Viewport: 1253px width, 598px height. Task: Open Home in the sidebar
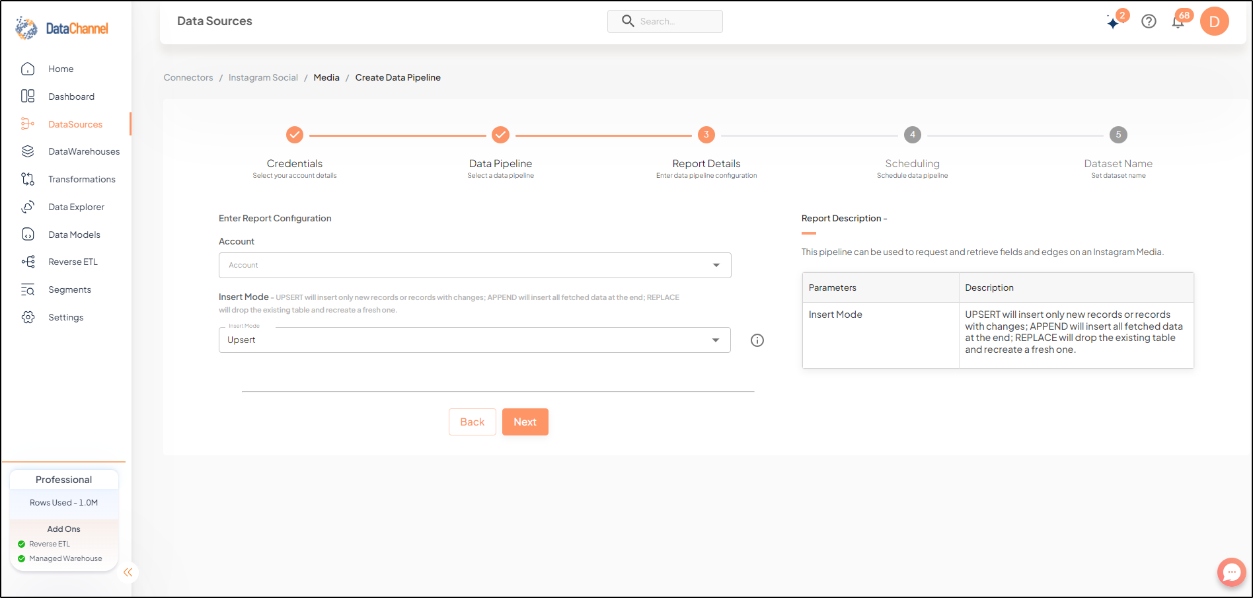(x=61, y=69)
